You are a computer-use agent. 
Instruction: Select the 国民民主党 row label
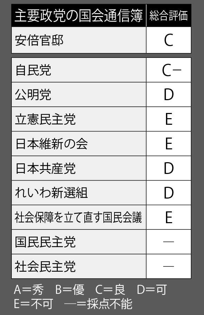[x=45, y=242]
